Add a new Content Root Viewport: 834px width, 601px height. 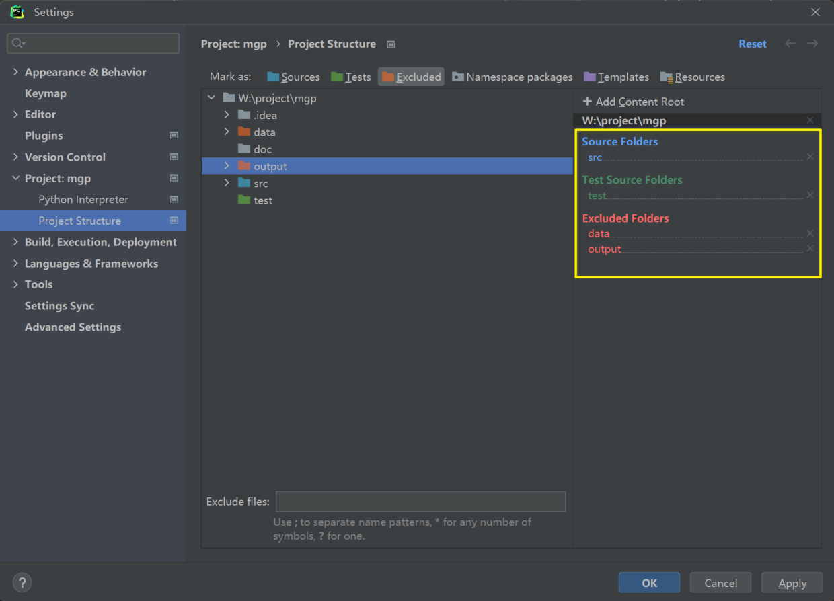pos(633,102)
